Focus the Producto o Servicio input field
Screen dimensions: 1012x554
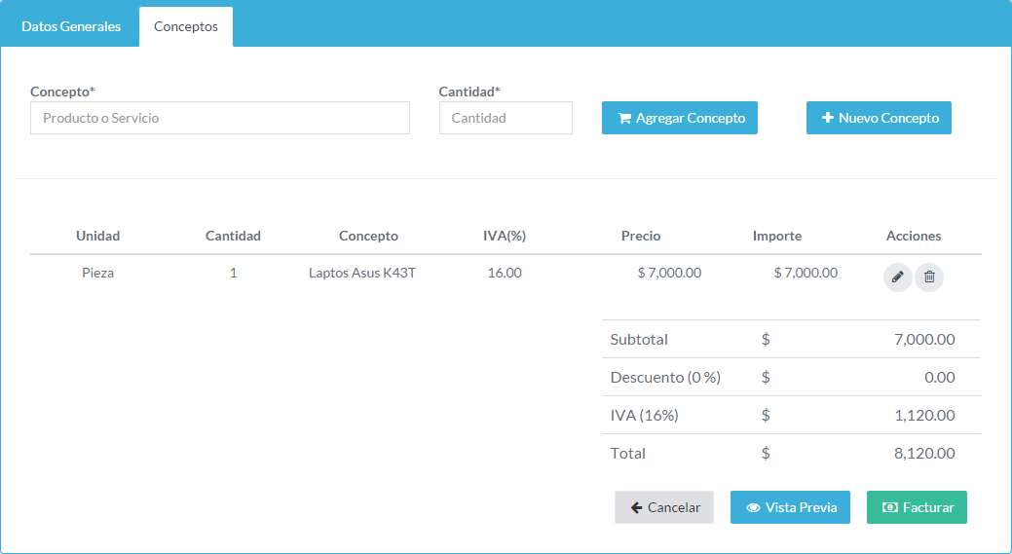[220, 118]
